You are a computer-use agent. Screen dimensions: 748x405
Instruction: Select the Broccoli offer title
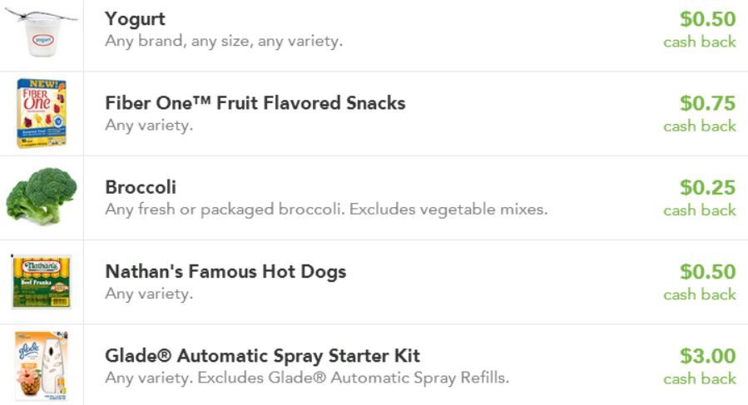coord(141,187)
